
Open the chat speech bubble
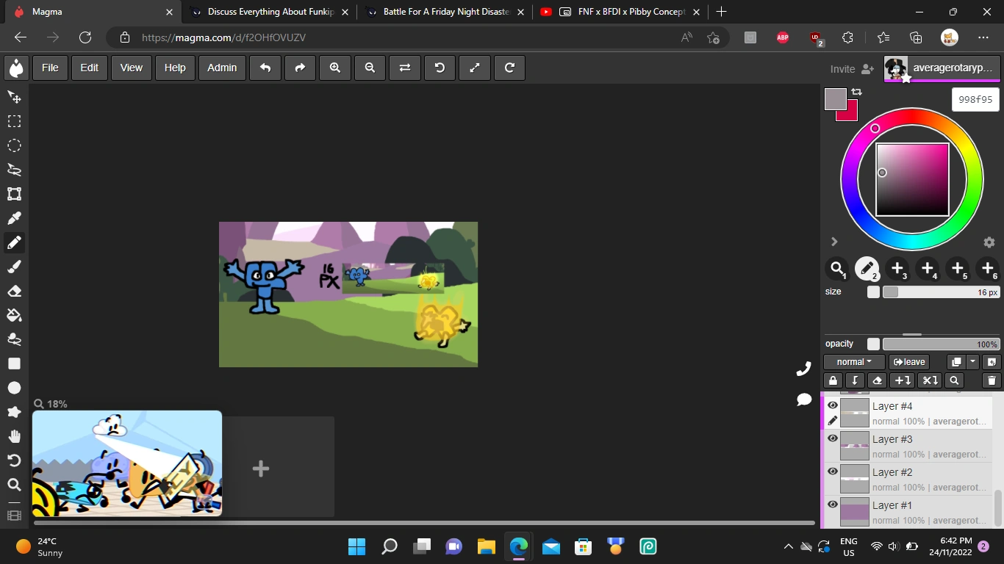[x=804, y=399]
